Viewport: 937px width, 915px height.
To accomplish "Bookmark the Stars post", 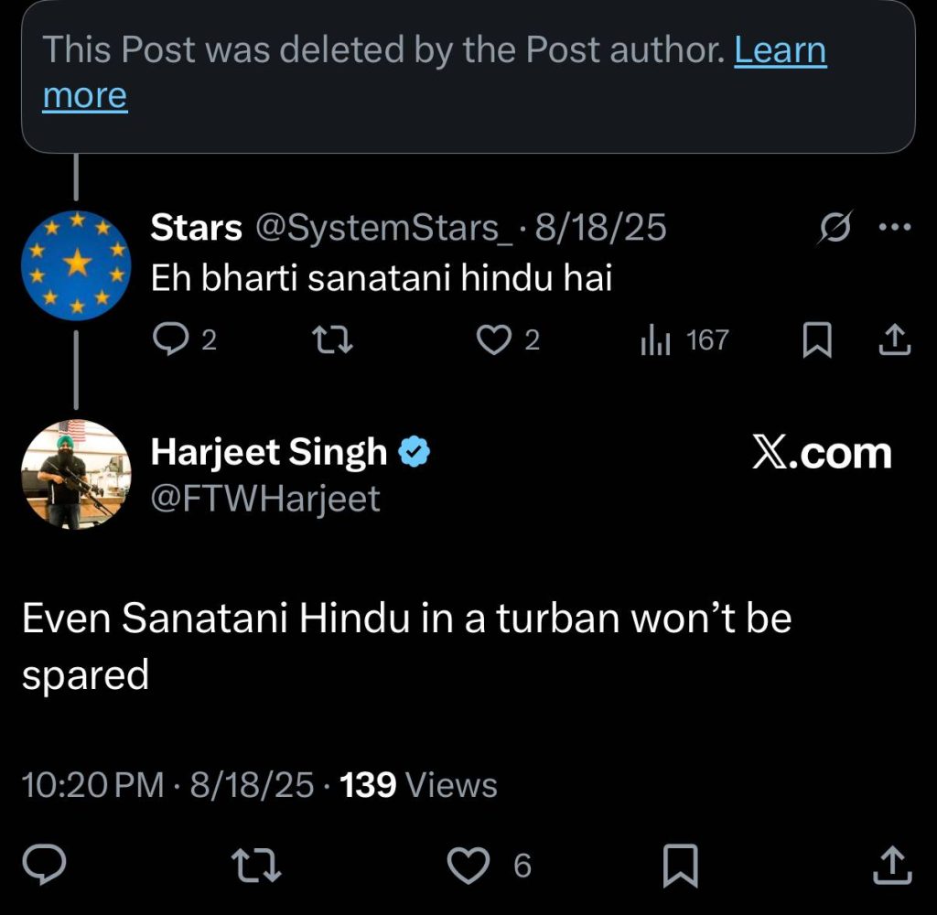I will click(x=816, y=340).
